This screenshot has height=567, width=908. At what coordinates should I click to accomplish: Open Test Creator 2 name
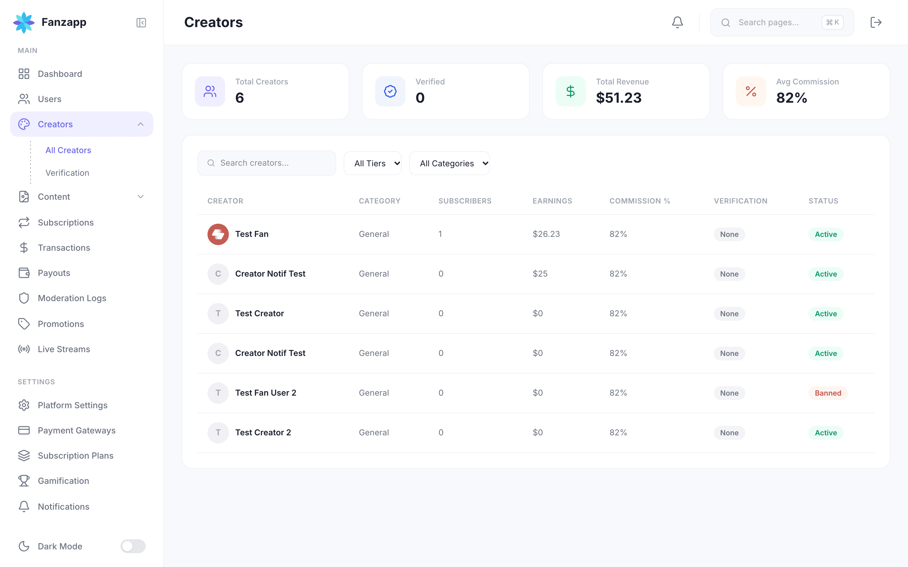pyautogui.click(x=263, y=432)
